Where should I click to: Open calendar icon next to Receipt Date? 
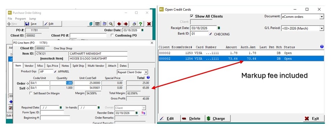coord(219,28)
